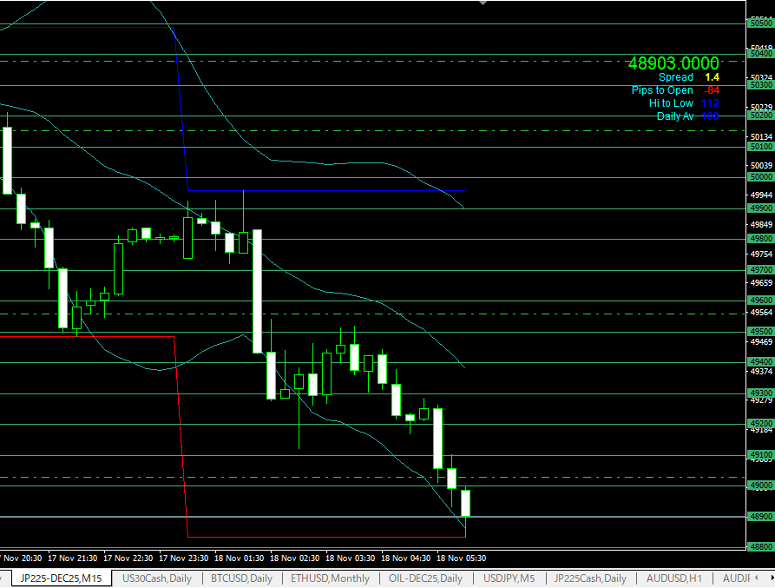The width and height of the screenshot is (775, 588).
Task: Select the JP225Cash,Daily chart tab
Action: click(x=590, y=578)
